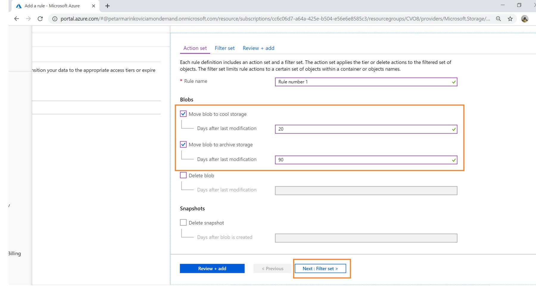The image size is (536, 286).
Task: Click the zoom icon in the address bar
Action: pos(498,18)
